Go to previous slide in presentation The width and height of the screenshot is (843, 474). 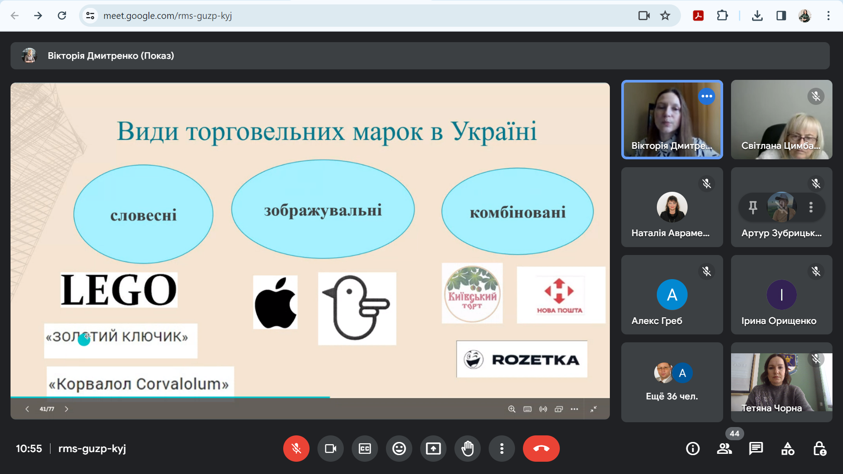pos(27,409)
